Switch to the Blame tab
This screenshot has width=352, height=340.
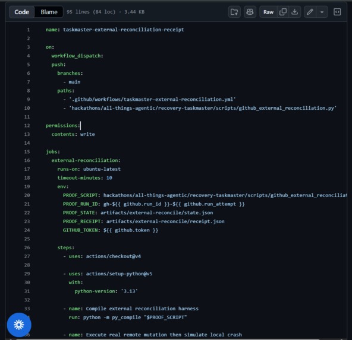click(49, 12)
